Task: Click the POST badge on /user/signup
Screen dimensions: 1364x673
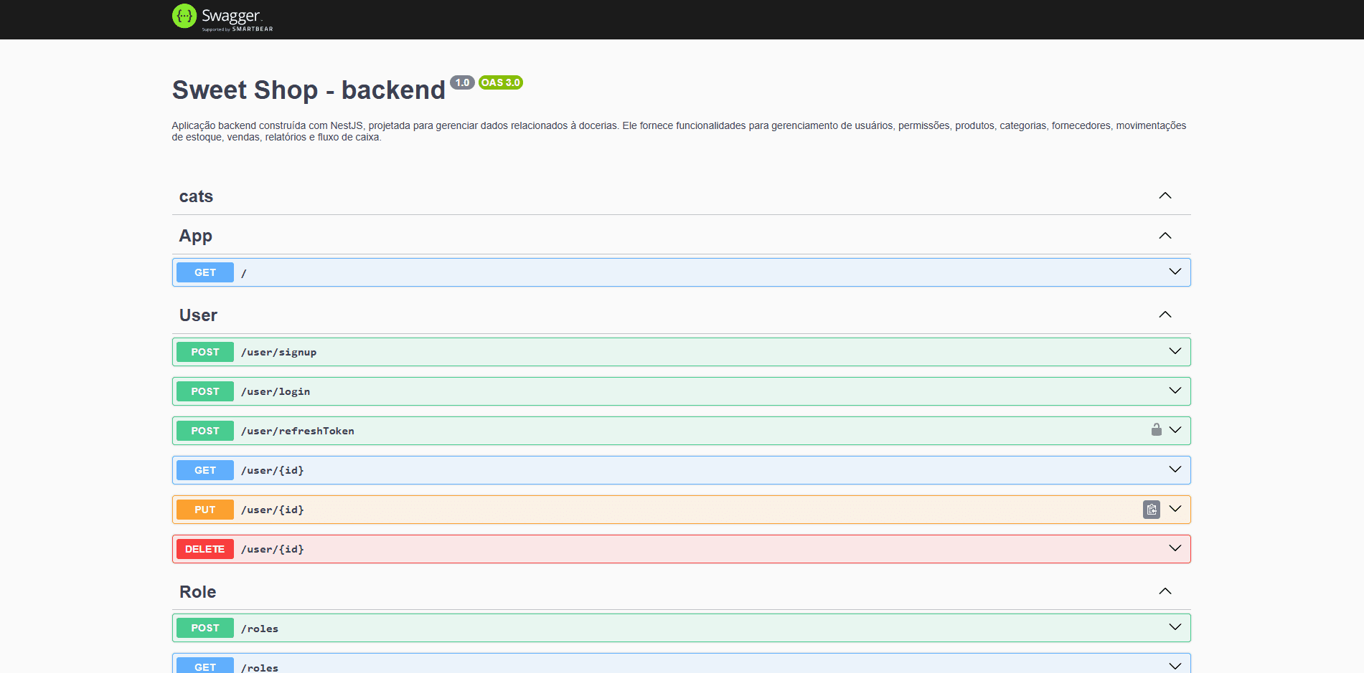Action: (204, 352)
